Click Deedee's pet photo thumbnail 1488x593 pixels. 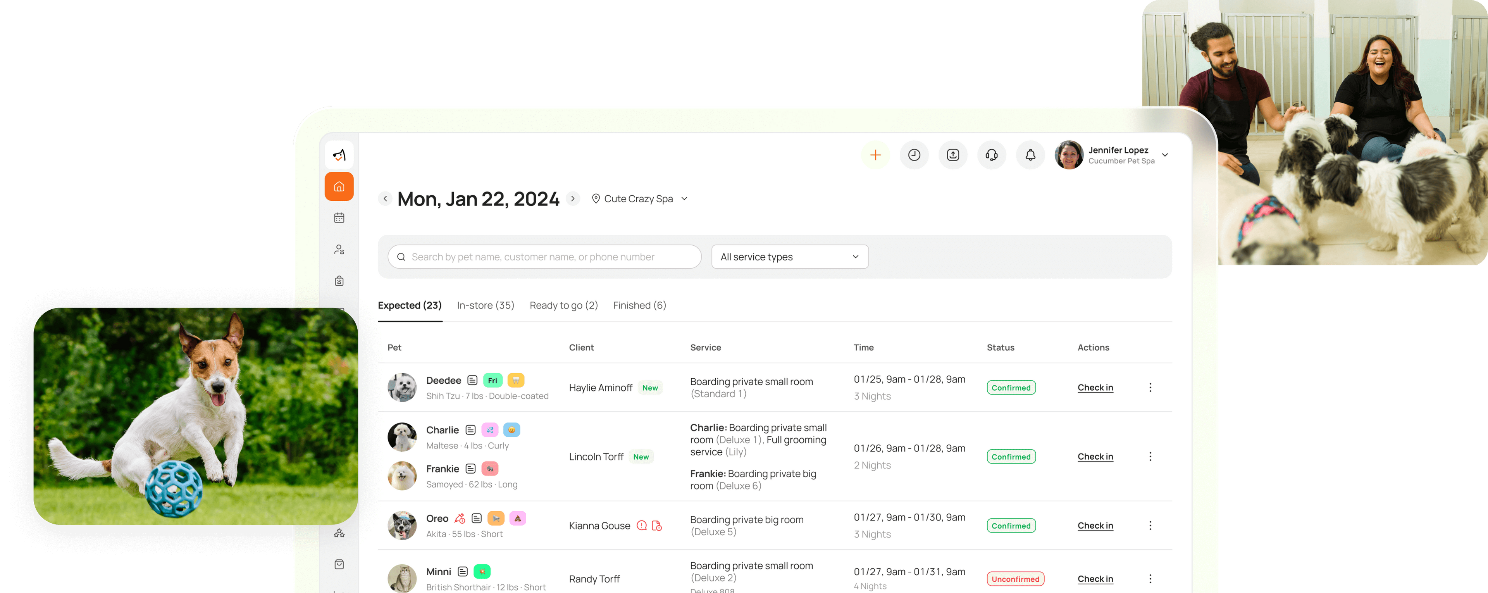[401, 387]
